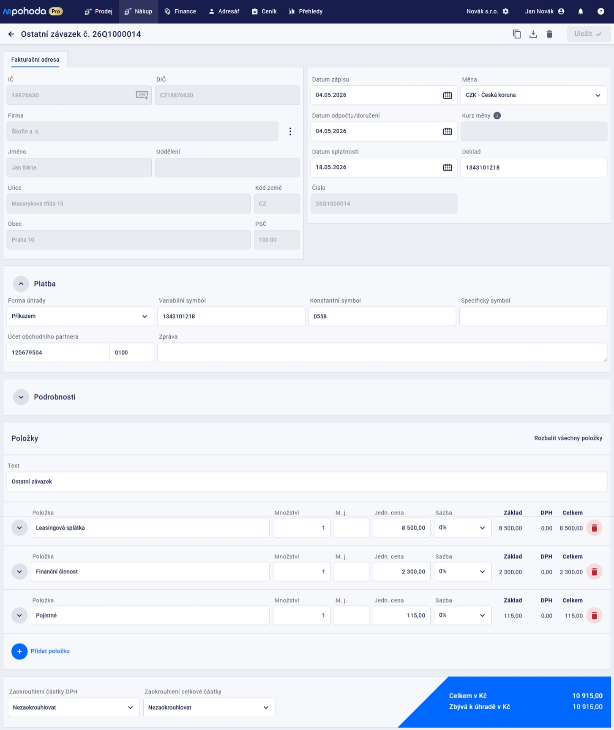Click Jan Novák user name
Viewport: 614px width, 730px height.
click(x=539, y=11)
